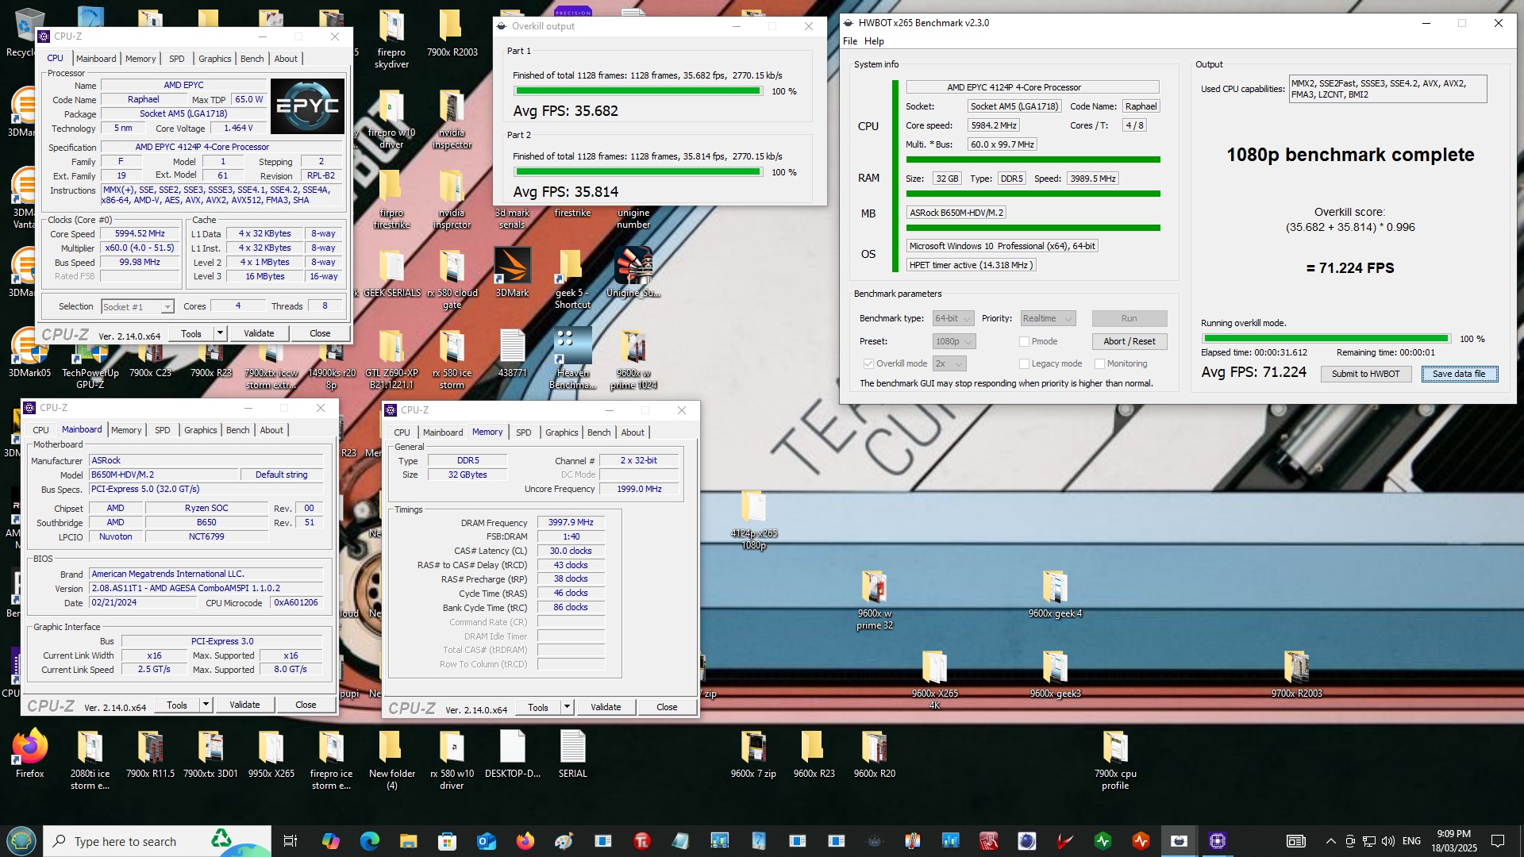Enable the Legacy mode checkbox
The height and width of the screenshot is (857, 1524).
point(1024,363)
